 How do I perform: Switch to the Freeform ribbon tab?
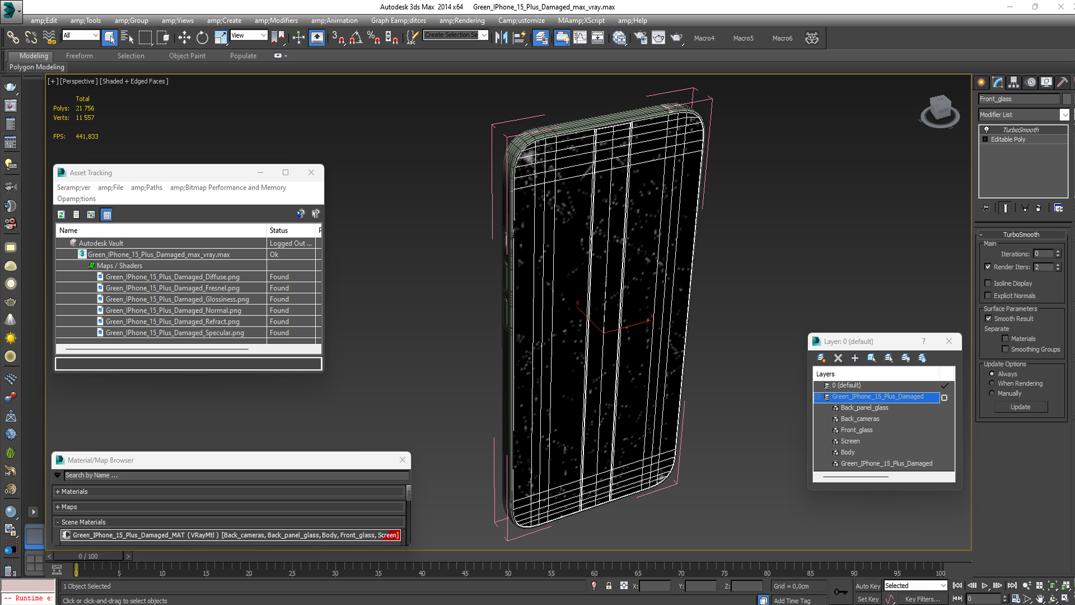(80, 55)
